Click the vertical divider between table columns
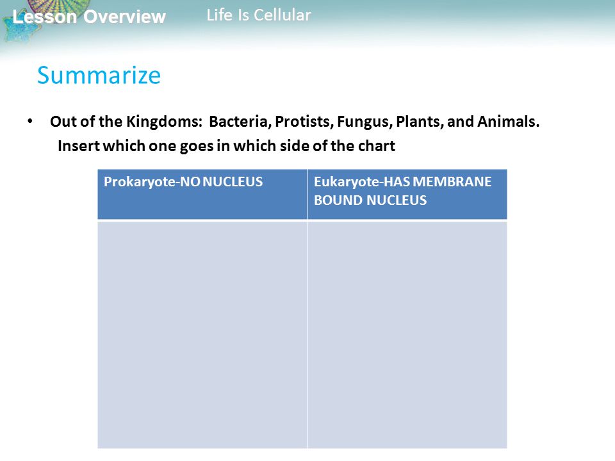615x461 pixels. [307, 309]
